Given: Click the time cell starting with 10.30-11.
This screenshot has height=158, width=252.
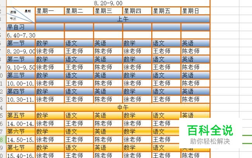Looking at the screenshot, I should [x=21, y=99].
